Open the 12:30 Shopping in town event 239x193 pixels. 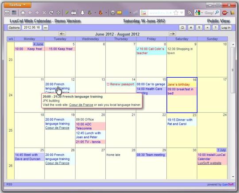point(182,51)
